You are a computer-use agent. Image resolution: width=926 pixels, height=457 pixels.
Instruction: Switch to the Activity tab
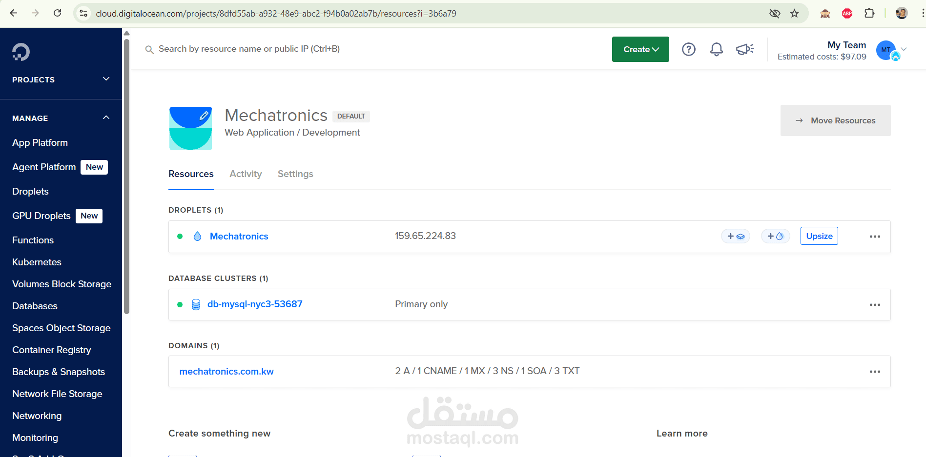246,174
